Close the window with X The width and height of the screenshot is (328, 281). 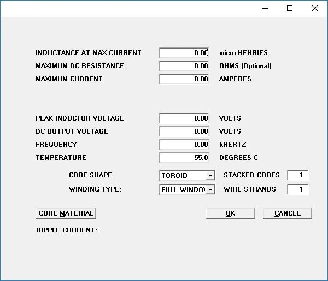(x=315, y=8)
